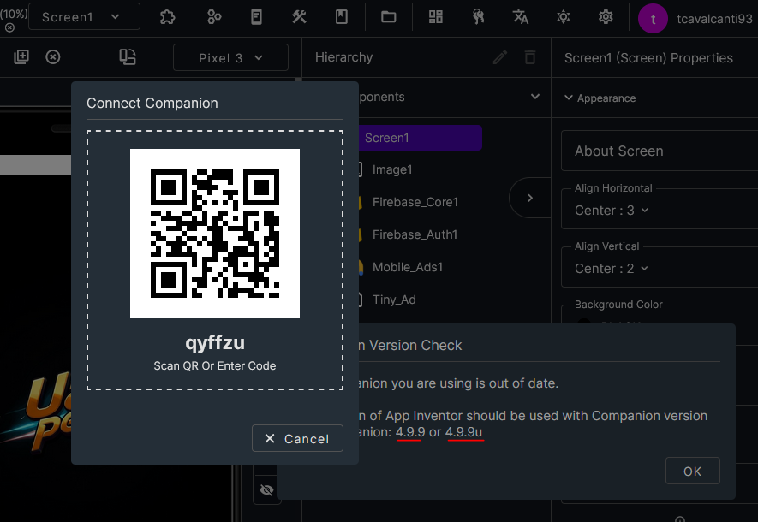
Task: Click the tcavalcanti93 username
Action: tap(714, 19)
